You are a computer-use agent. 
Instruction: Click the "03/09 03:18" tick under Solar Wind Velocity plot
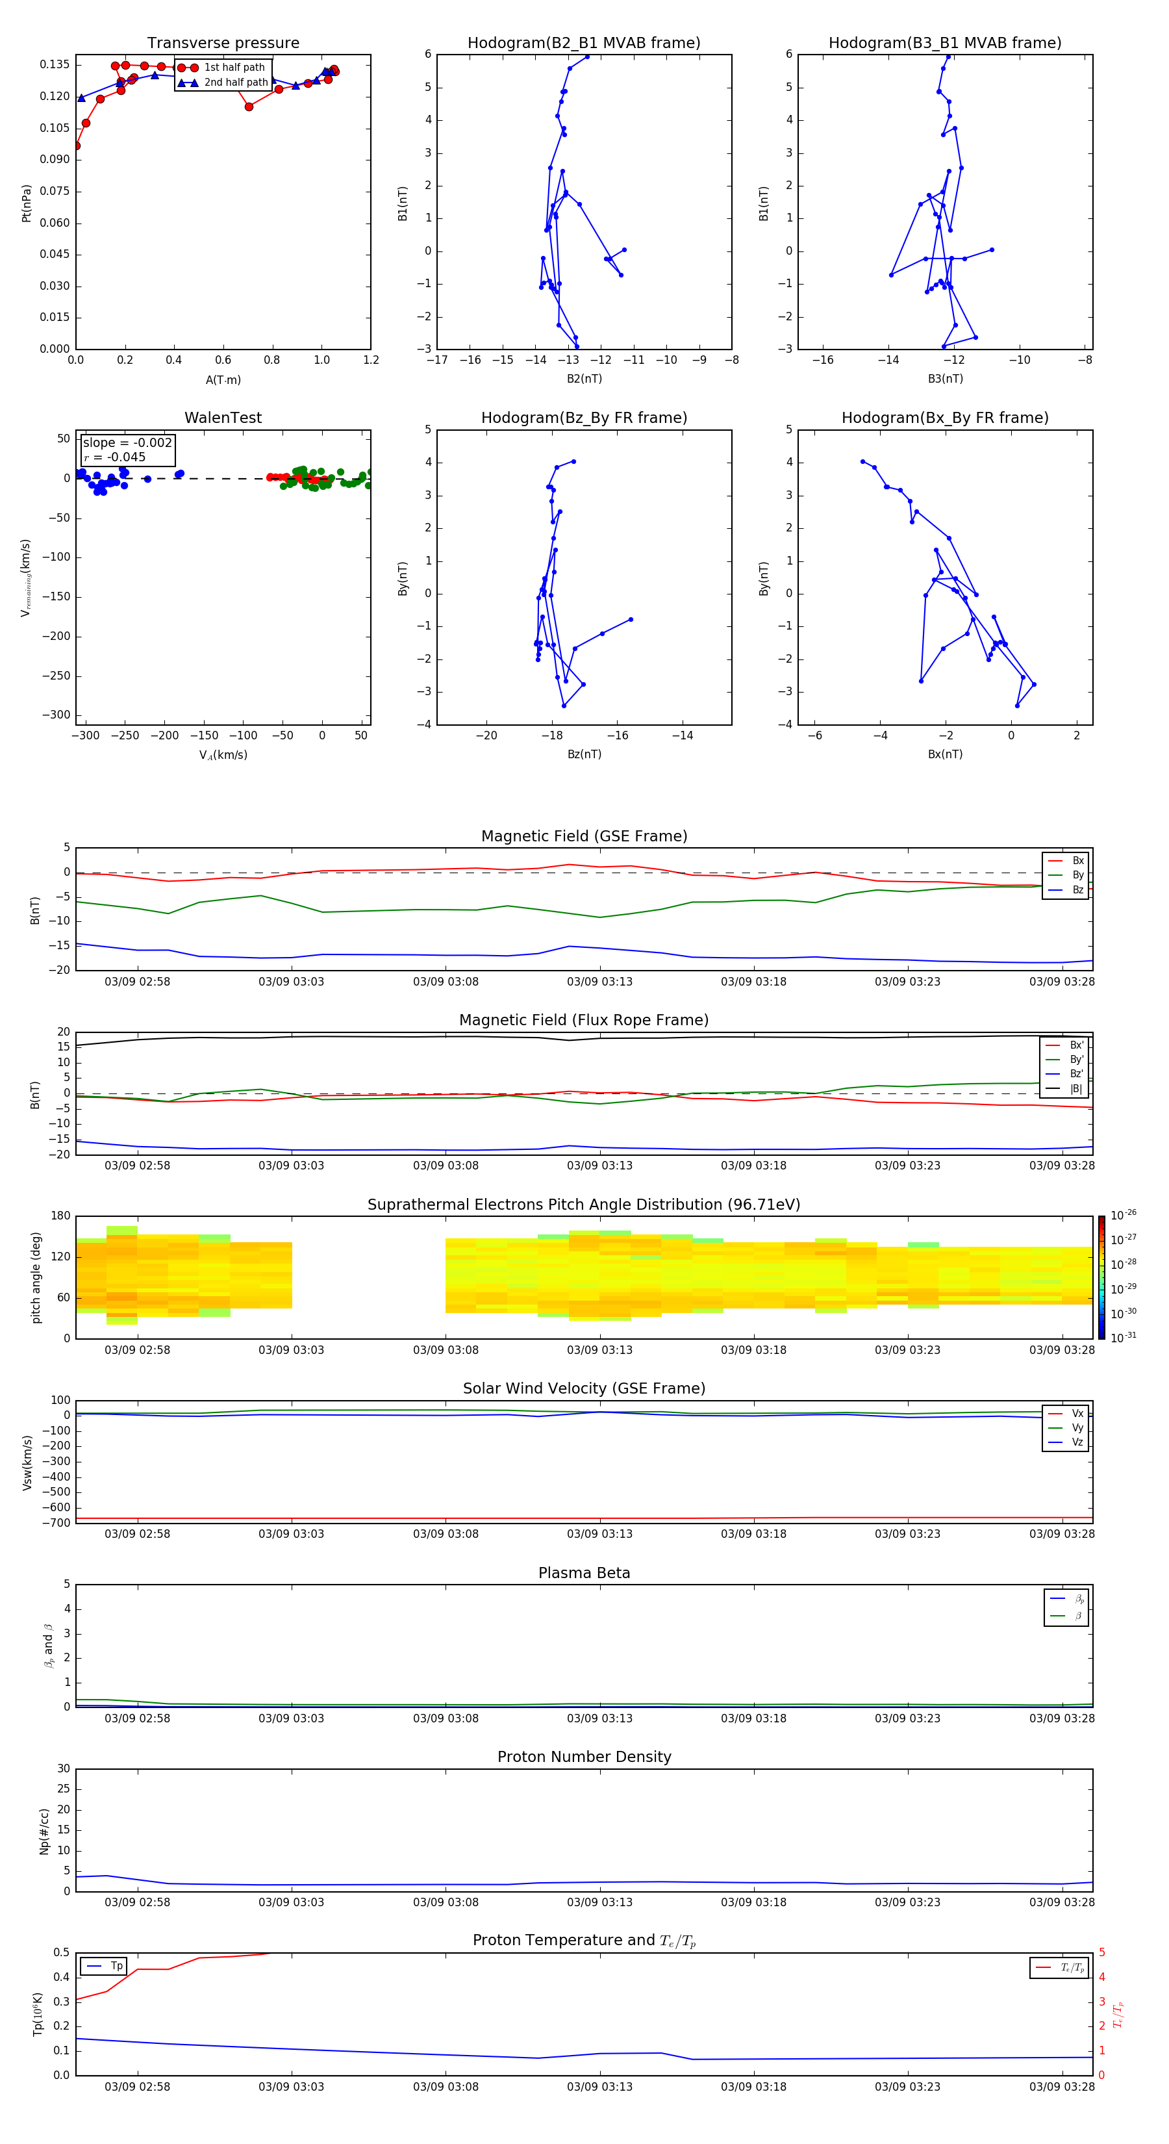point(753,1534)
